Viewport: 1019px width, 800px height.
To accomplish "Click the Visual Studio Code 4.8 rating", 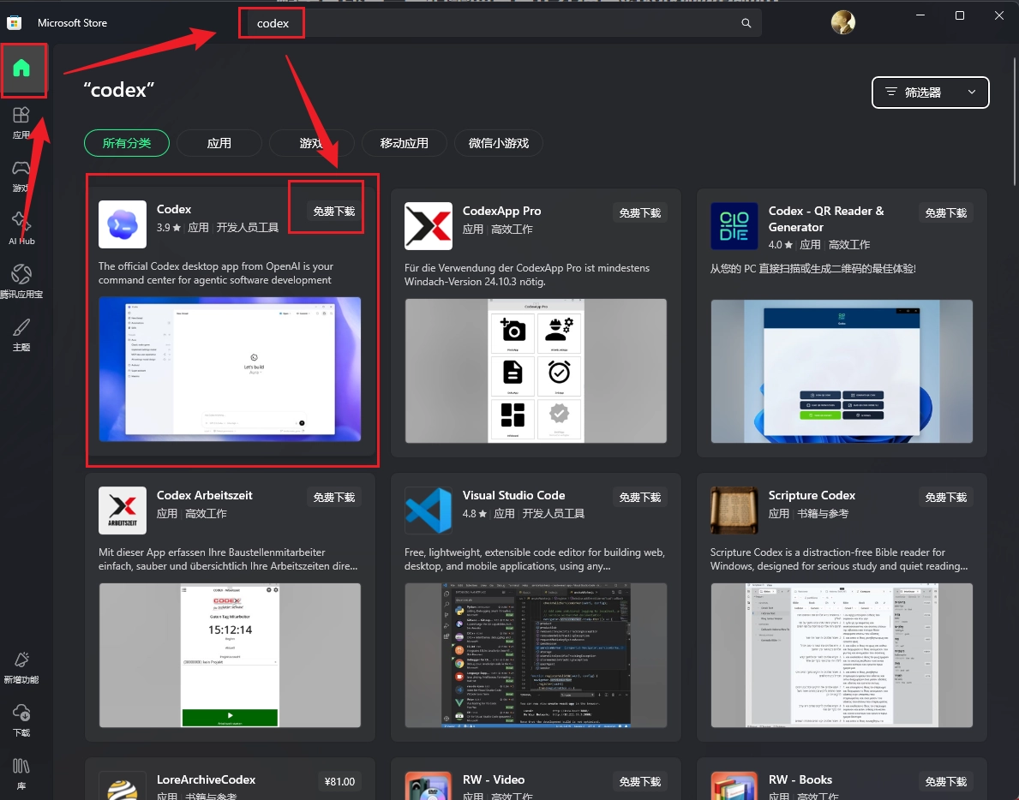I will [475, 514].
